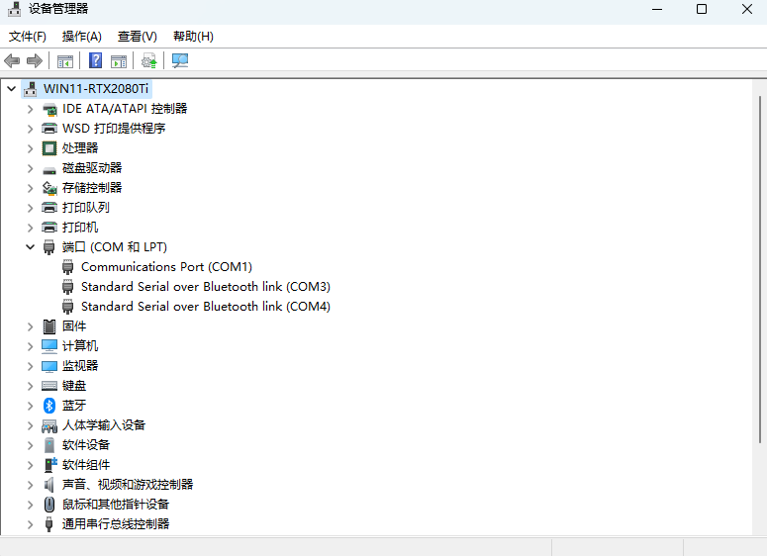Image resolution: width=767 pixels, height=556 pixels.
Task: Expand the 通用串行总线控制器 category
Action: (x=31, y=524)
